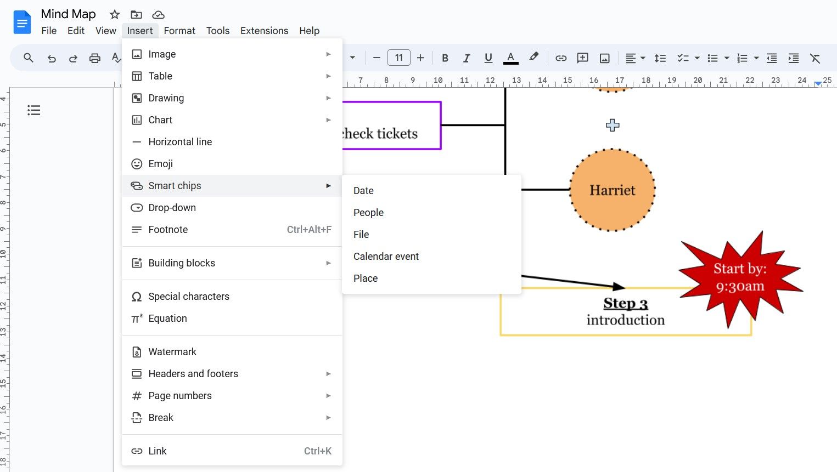Toggle underline formatting

coord(488,58)
